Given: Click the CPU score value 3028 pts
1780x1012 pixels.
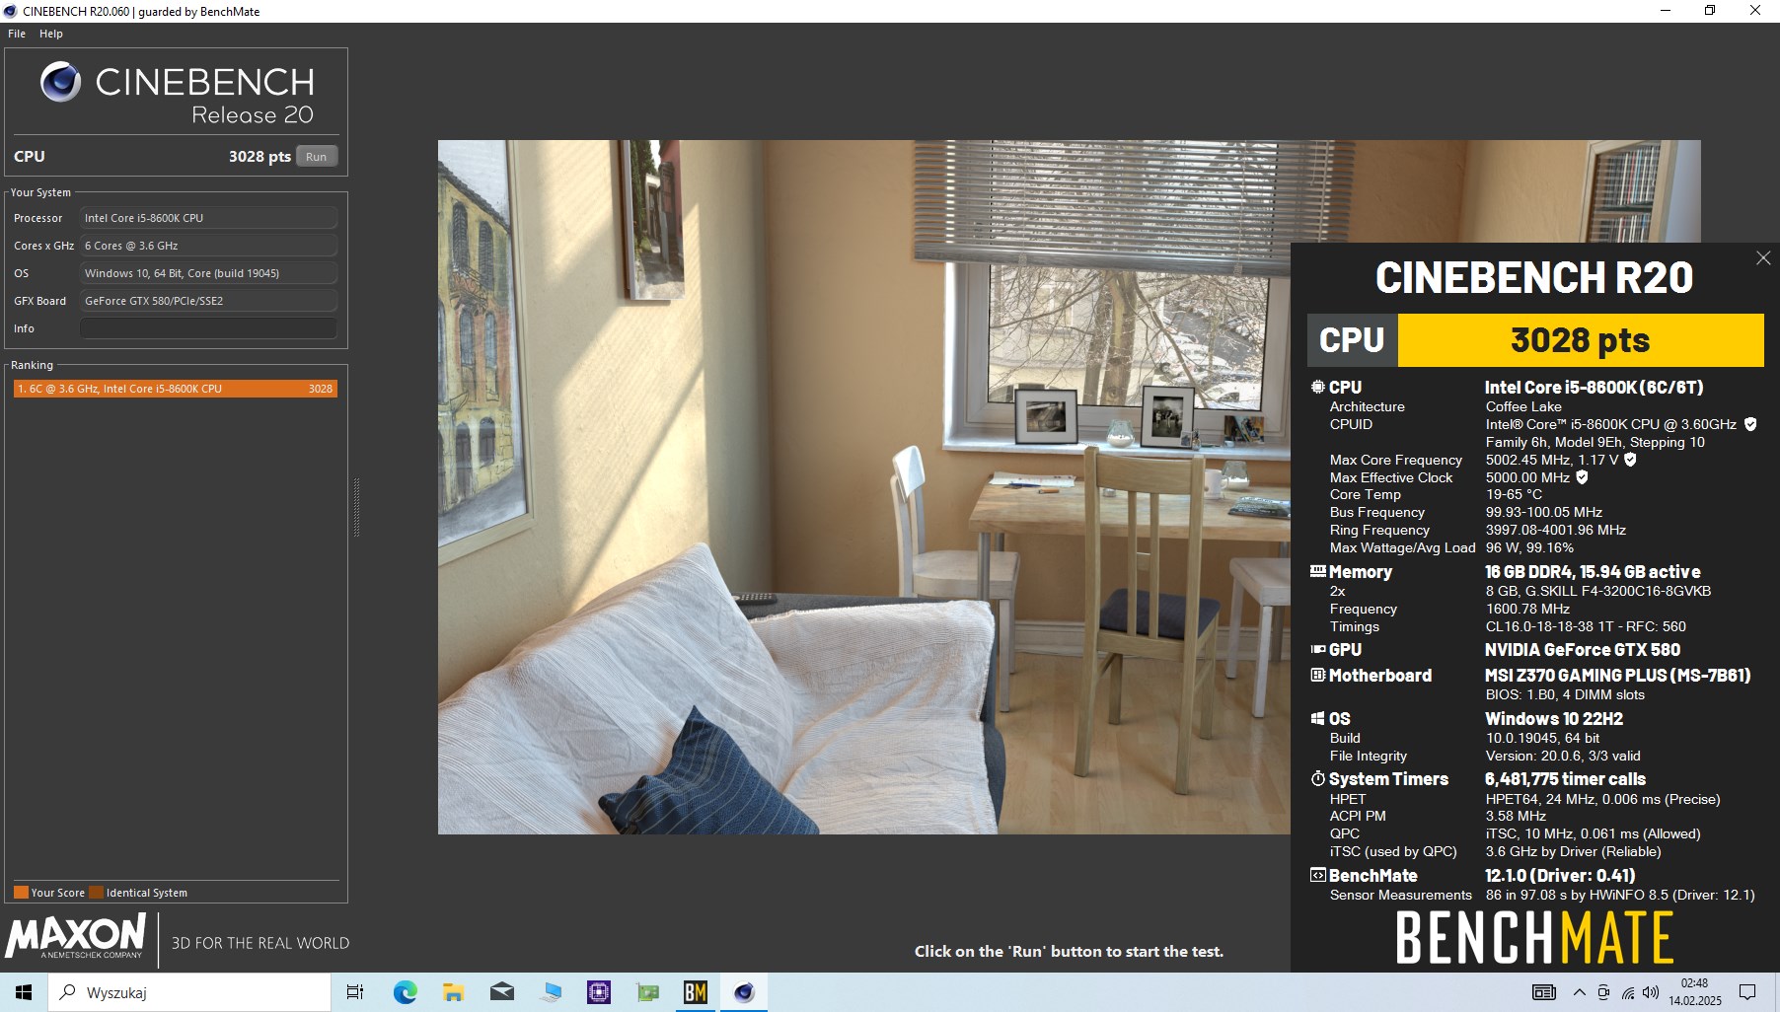Looking at the screenshot, I should (x=260, y=156).
